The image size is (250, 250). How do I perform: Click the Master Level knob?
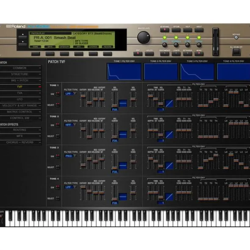tap(144, 38)
